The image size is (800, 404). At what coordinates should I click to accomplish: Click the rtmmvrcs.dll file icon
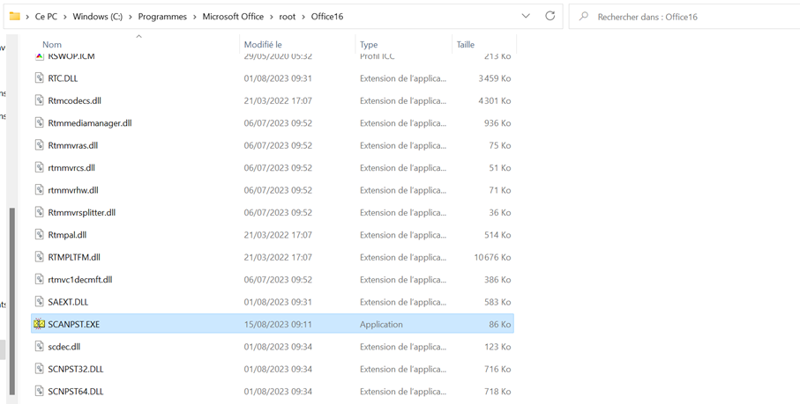[40, 168]
